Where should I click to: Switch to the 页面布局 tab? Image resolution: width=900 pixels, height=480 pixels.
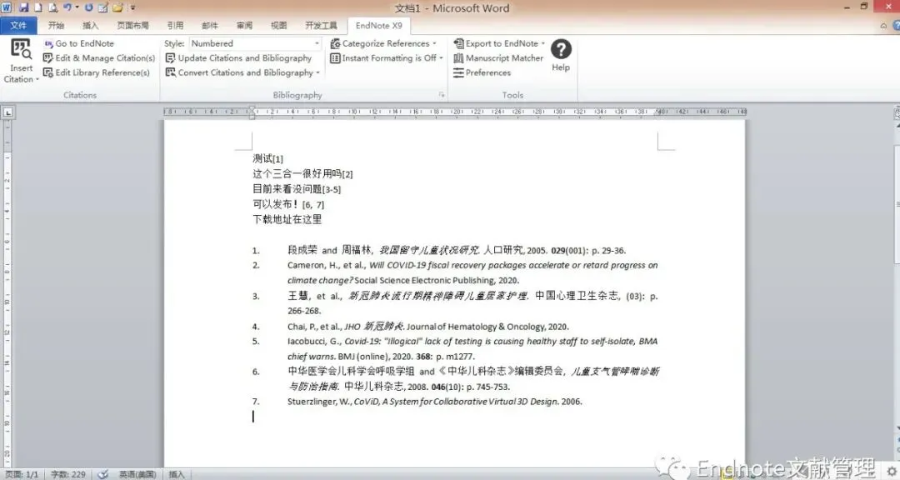pyautogui.click(x=132, y=25)
